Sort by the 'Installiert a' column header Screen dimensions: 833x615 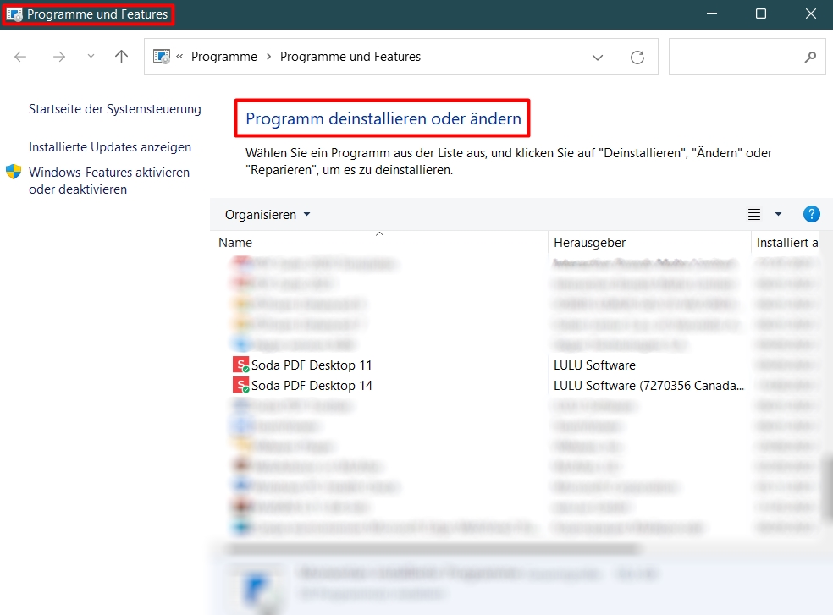coord(786,242)
